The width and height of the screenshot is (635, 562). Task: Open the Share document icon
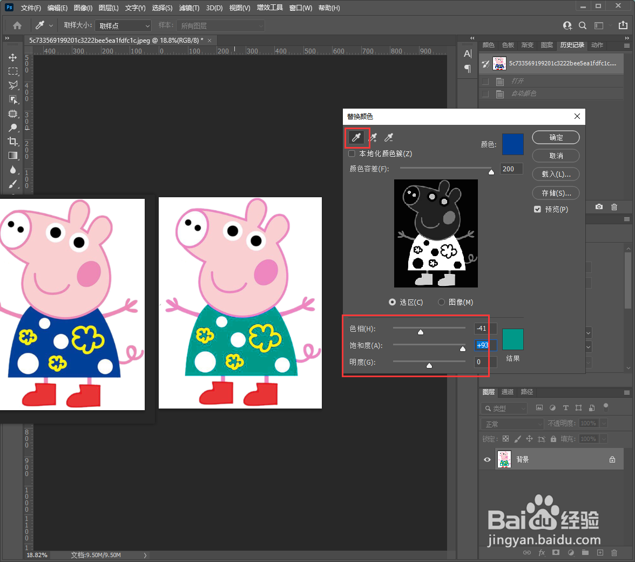pyautogui.click(x=623, y=25)
